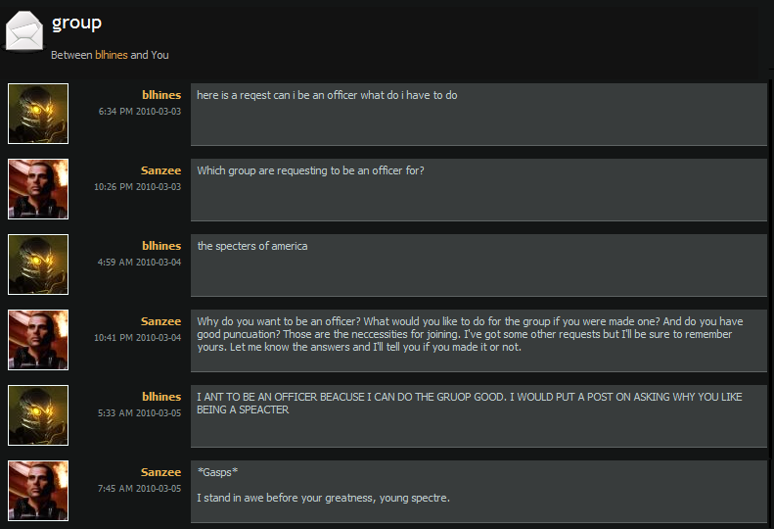Image resolution: width=774 pixels, height=529 pixels.
Task: Select "the specters of america" message
Action: pos(252,247)
